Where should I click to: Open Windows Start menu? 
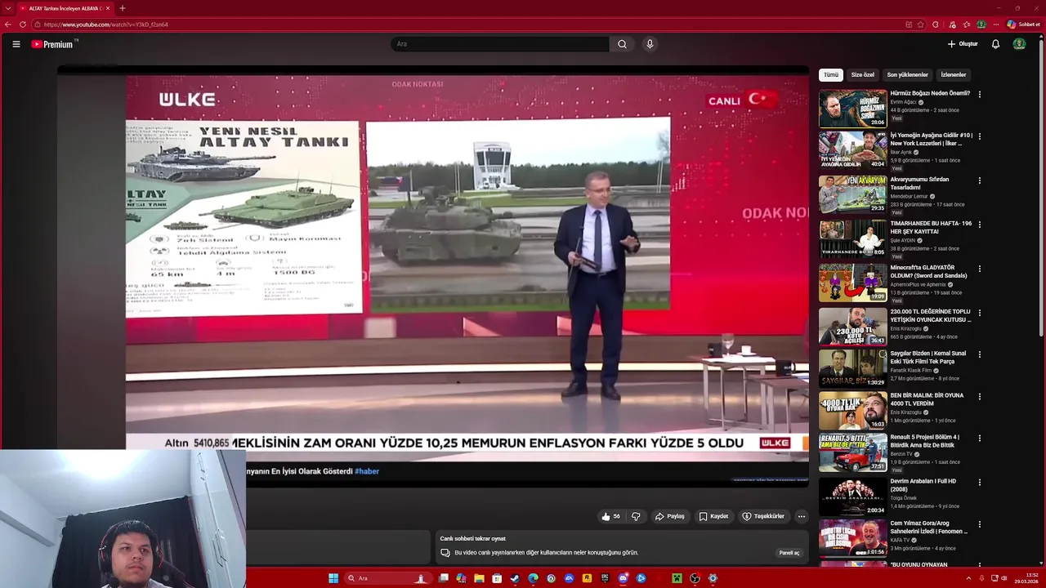[333, 578]
